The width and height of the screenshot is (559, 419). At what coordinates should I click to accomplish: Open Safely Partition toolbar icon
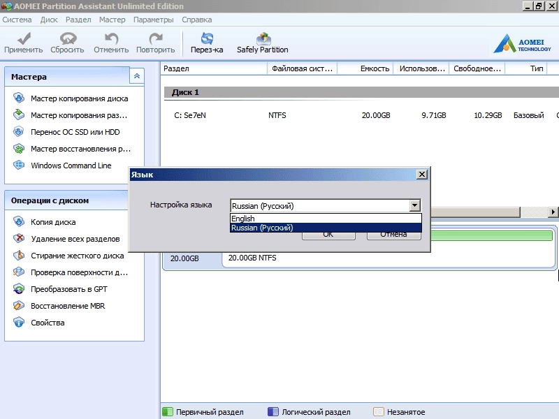pos(263,38)
